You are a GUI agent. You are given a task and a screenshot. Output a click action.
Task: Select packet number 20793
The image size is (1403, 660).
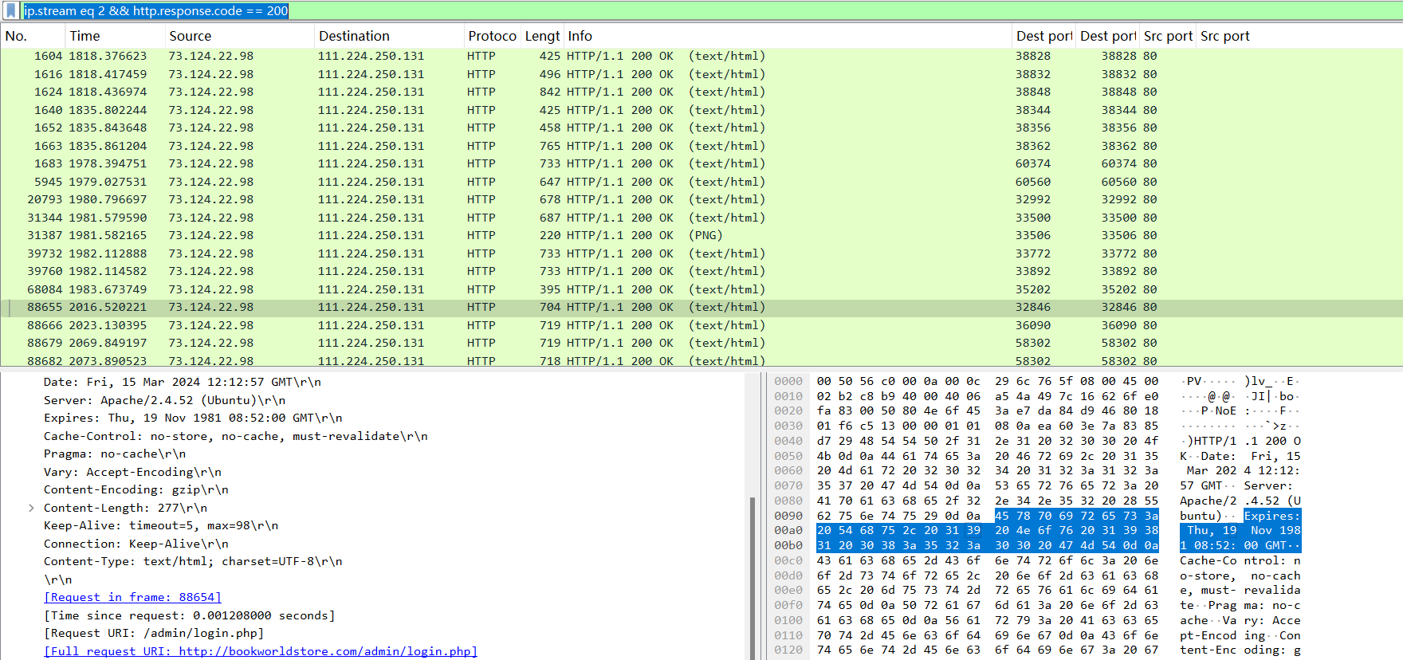pos(701,199)
